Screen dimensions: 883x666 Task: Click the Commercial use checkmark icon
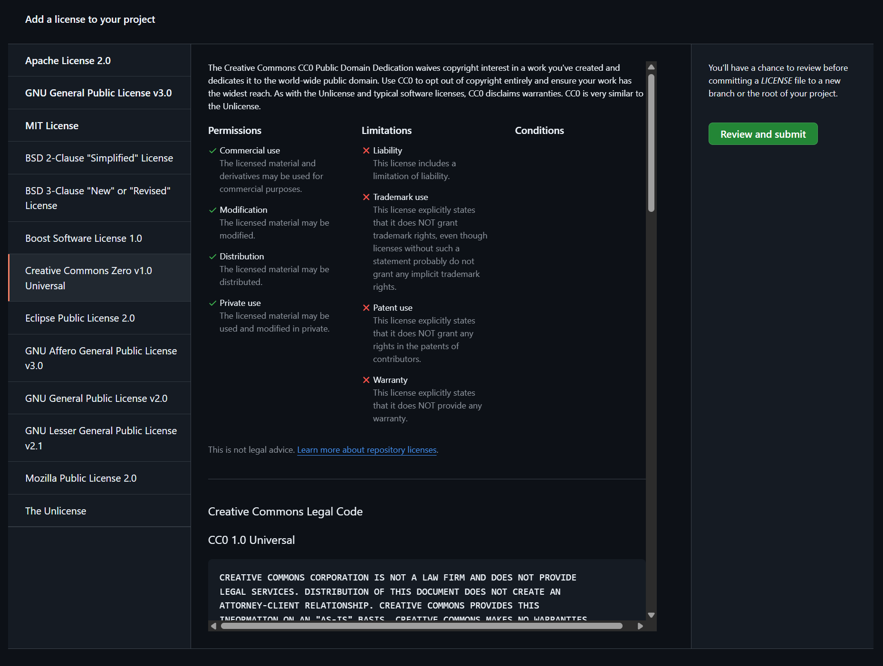point(213,151)
